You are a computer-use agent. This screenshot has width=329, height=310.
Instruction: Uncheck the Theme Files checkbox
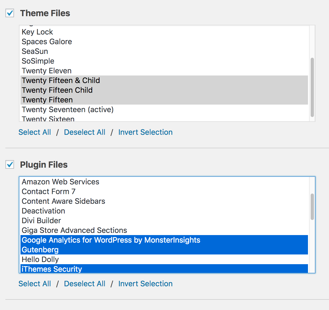click(x=9, y=13)
